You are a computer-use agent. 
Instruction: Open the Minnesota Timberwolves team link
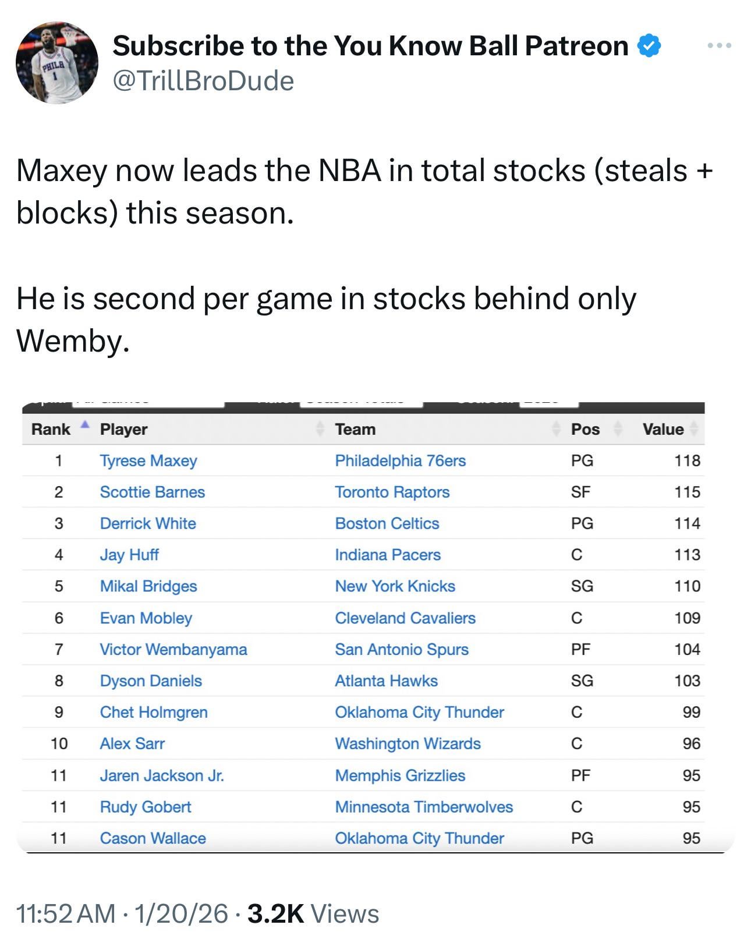424,807
